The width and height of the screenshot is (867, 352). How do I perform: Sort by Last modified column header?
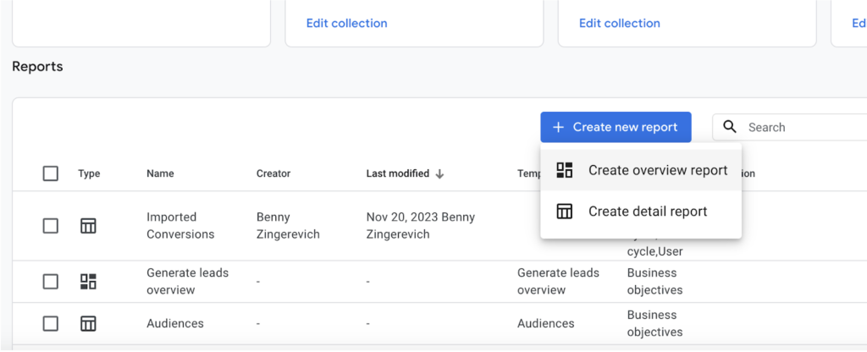(397, 173)
